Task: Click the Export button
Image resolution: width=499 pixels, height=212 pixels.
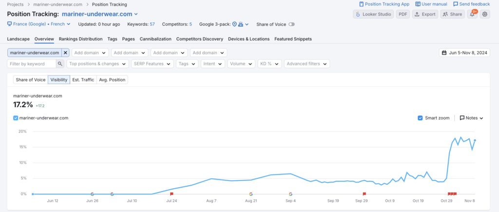Action: [x=425, y=14]
